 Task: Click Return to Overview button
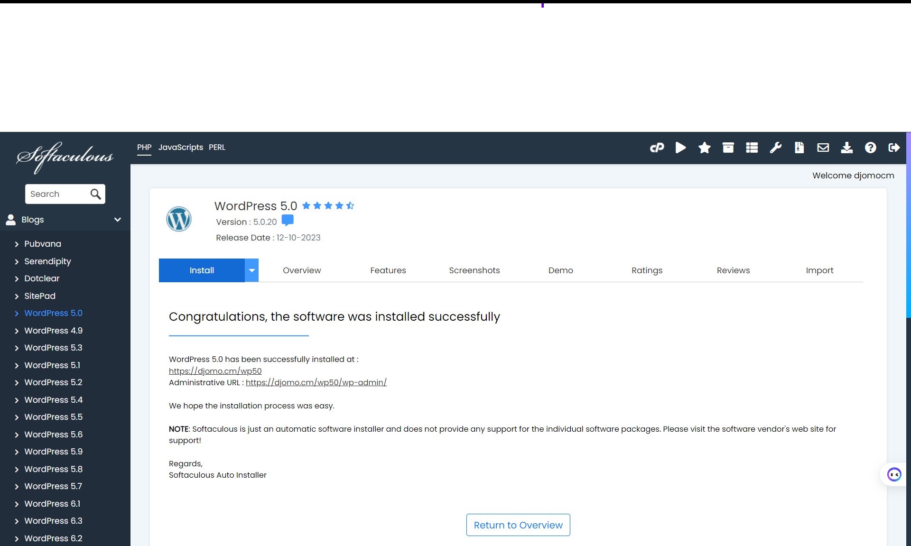518,525
